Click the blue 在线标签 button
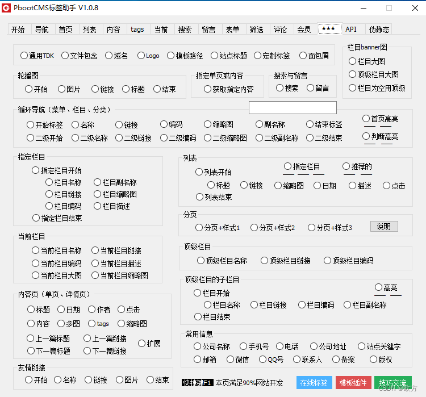The height and width of the screenshot is (397, 426). coord(314,383)
